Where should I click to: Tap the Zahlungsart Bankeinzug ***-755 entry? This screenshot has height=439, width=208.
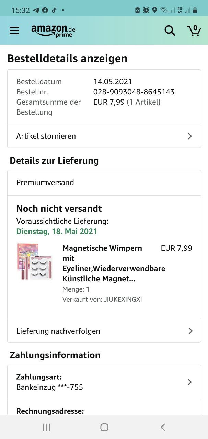click(x=86, y=382)
